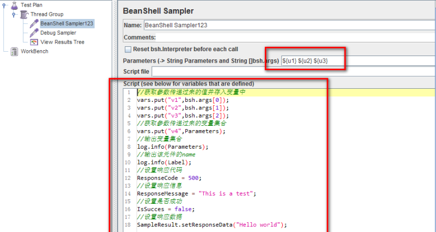Click the View Results Tree listener icon
The image size is (436, 232).
[33, 42]
